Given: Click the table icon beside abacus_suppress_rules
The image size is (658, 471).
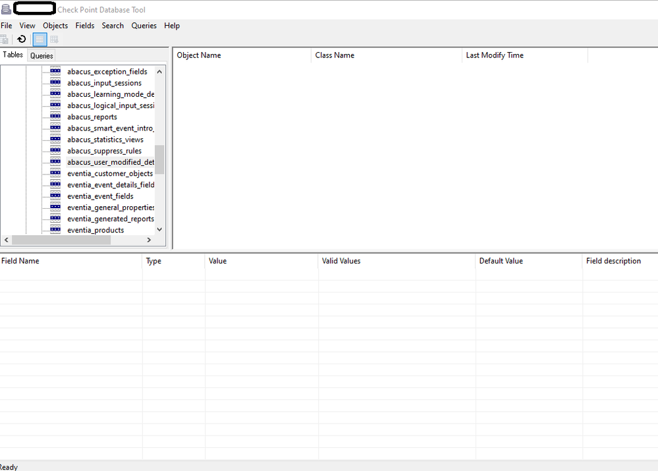Looking at the screenshot, I should click(x=55, y=151).
